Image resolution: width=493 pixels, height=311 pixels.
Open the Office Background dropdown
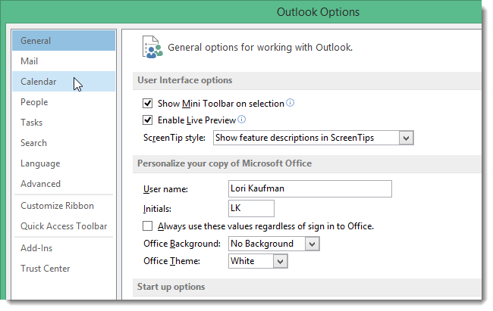(312, 244)
